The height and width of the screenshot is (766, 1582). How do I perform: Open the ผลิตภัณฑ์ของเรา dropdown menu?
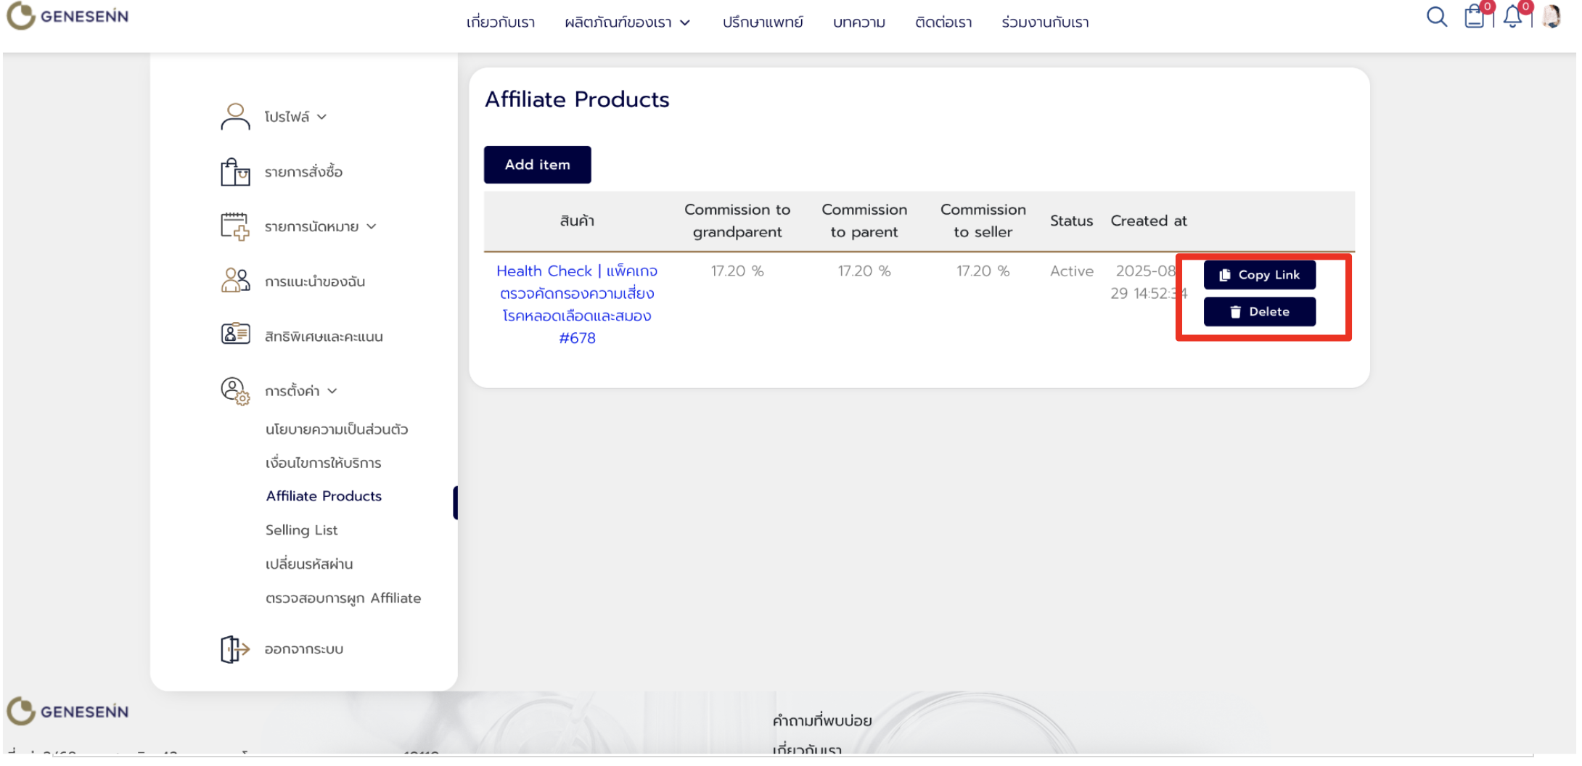627,22
